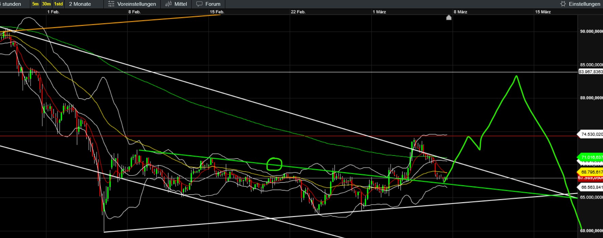Image resolution: width=603 pixels, height=238 pixels.
Task: Select the yellow 68.795 price tag
Action: (x=591, y=172)
